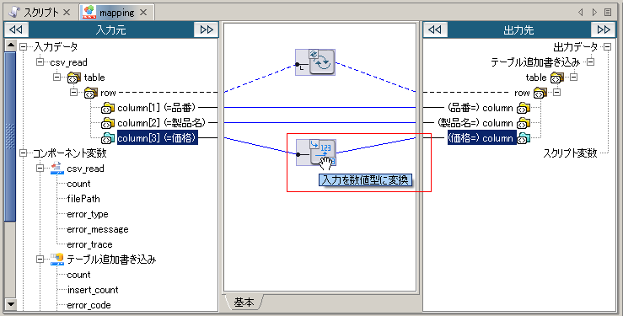Click csv_read component icon under コンポーネント変数
This screenshot has width=623, height=316.
[57, 169]
